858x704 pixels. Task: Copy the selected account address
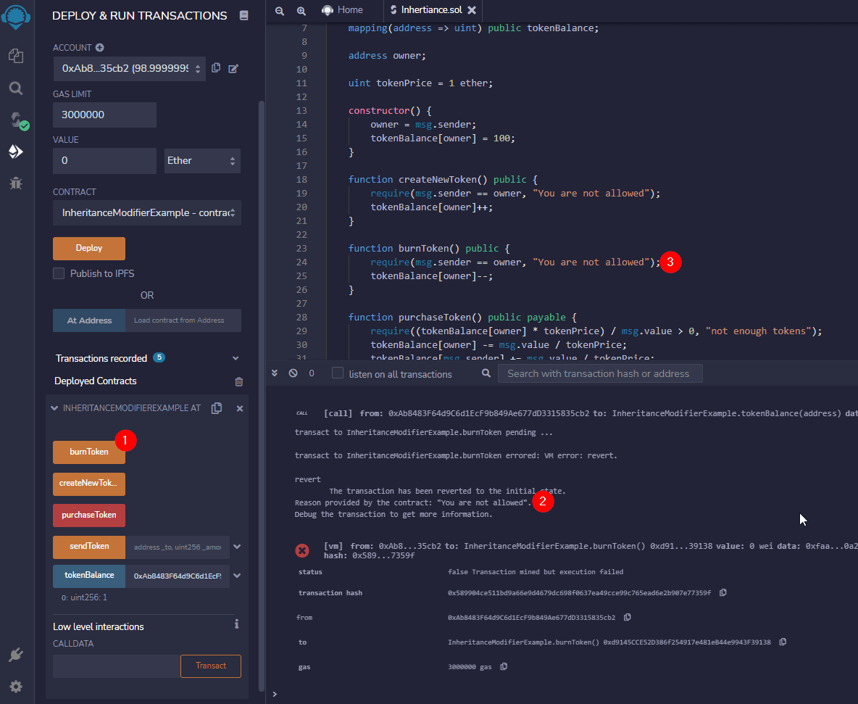point(216,68)
